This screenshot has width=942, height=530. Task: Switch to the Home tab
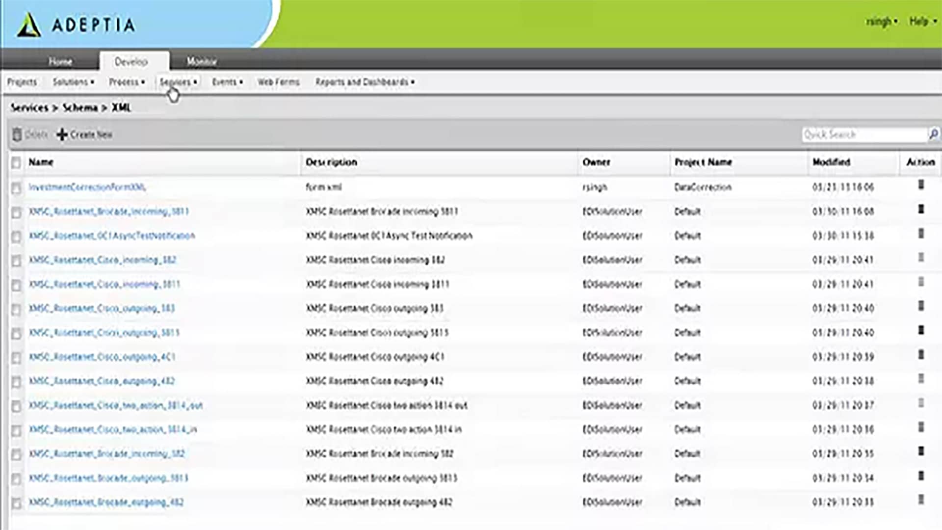coord(60,61)
